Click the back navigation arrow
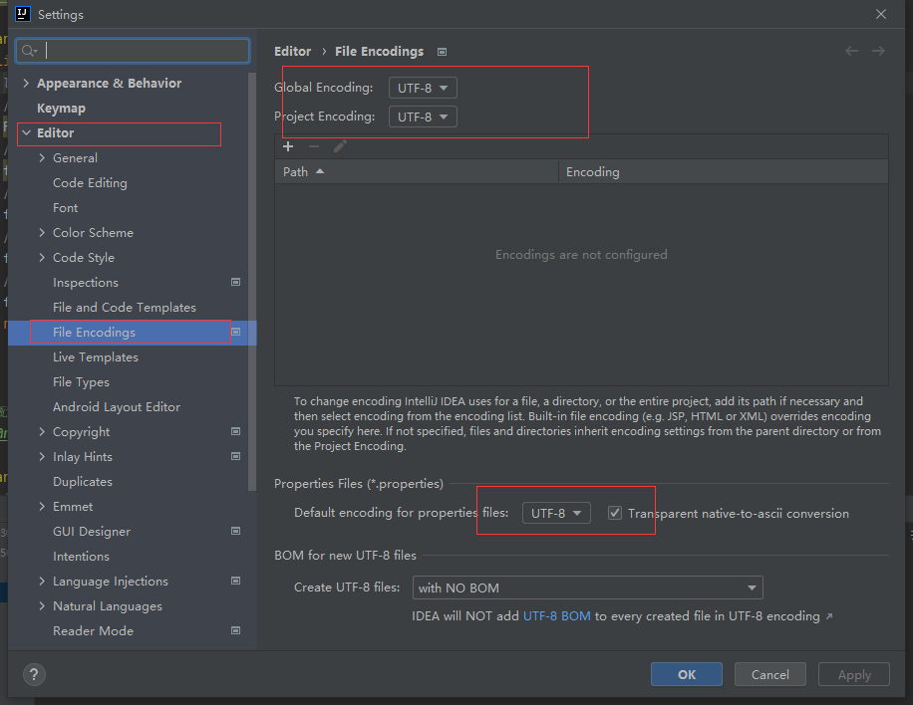This screenshot has width=913, height=705. (851, 51)
